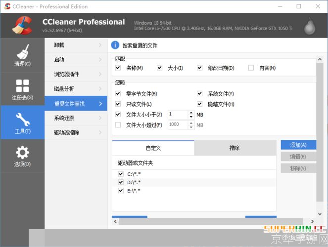328x247 pixels.
Task: Select the 工具(T) tools section
Action: (x=22, y=123)
